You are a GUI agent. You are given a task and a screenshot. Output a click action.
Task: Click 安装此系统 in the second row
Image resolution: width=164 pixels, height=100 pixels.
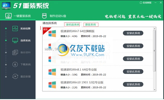coord(133,46)
